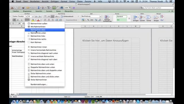The width and height of the screenshot is (184, 104).
Task: Align text right icon
Action: point(52,20)
